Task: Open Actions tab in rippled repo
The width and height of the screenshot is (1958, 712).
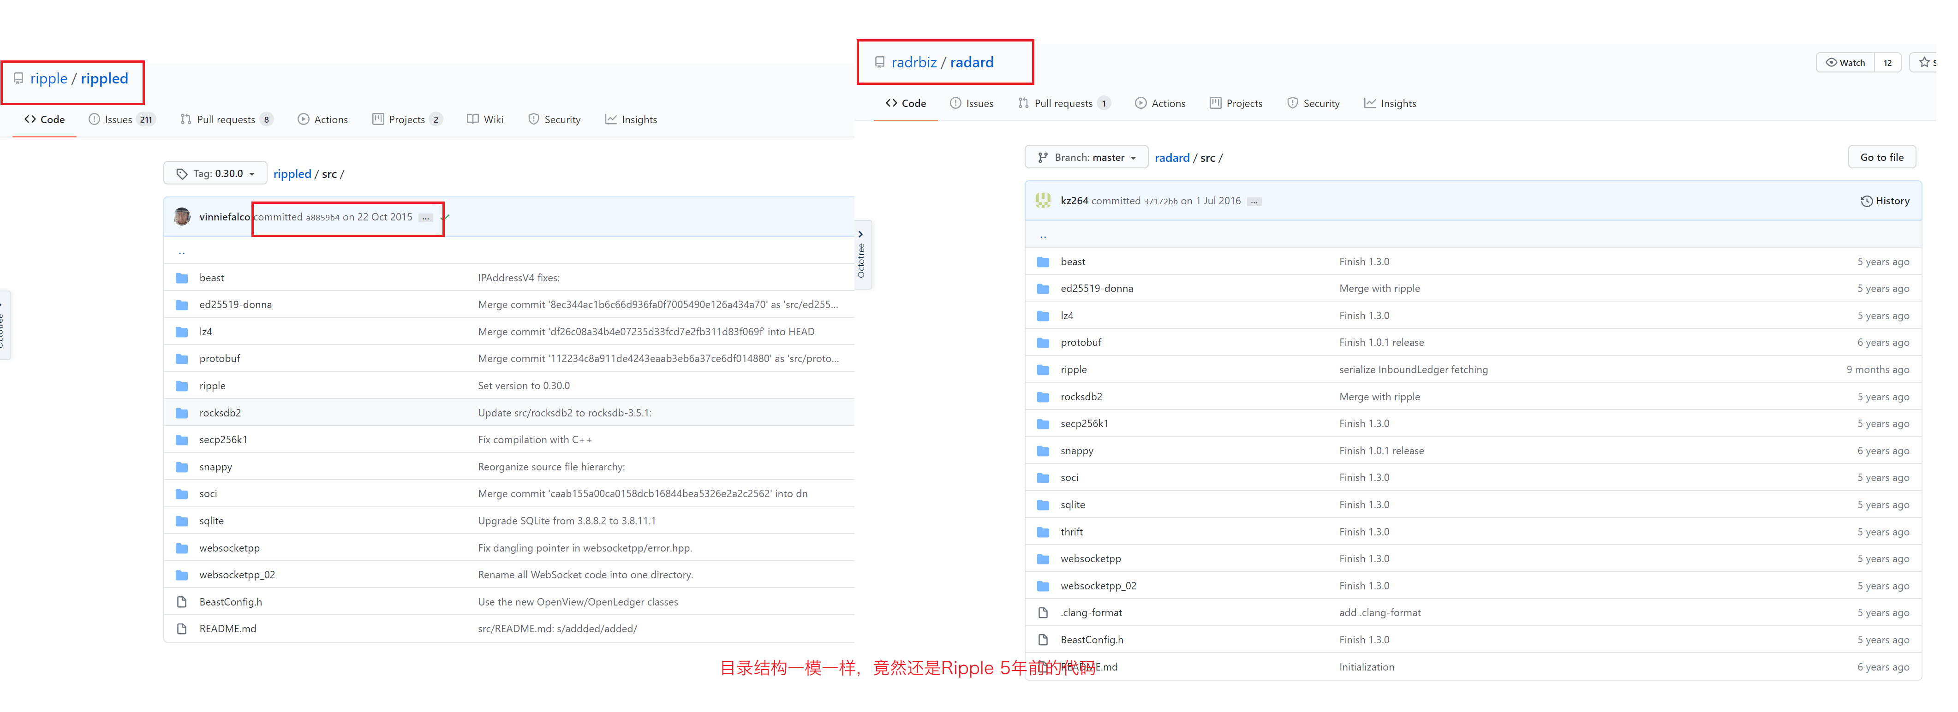Action: 323,119
